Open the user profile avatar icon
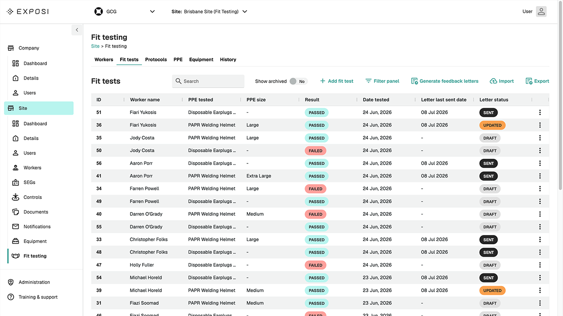563x316 pixels. pos(541,11)
